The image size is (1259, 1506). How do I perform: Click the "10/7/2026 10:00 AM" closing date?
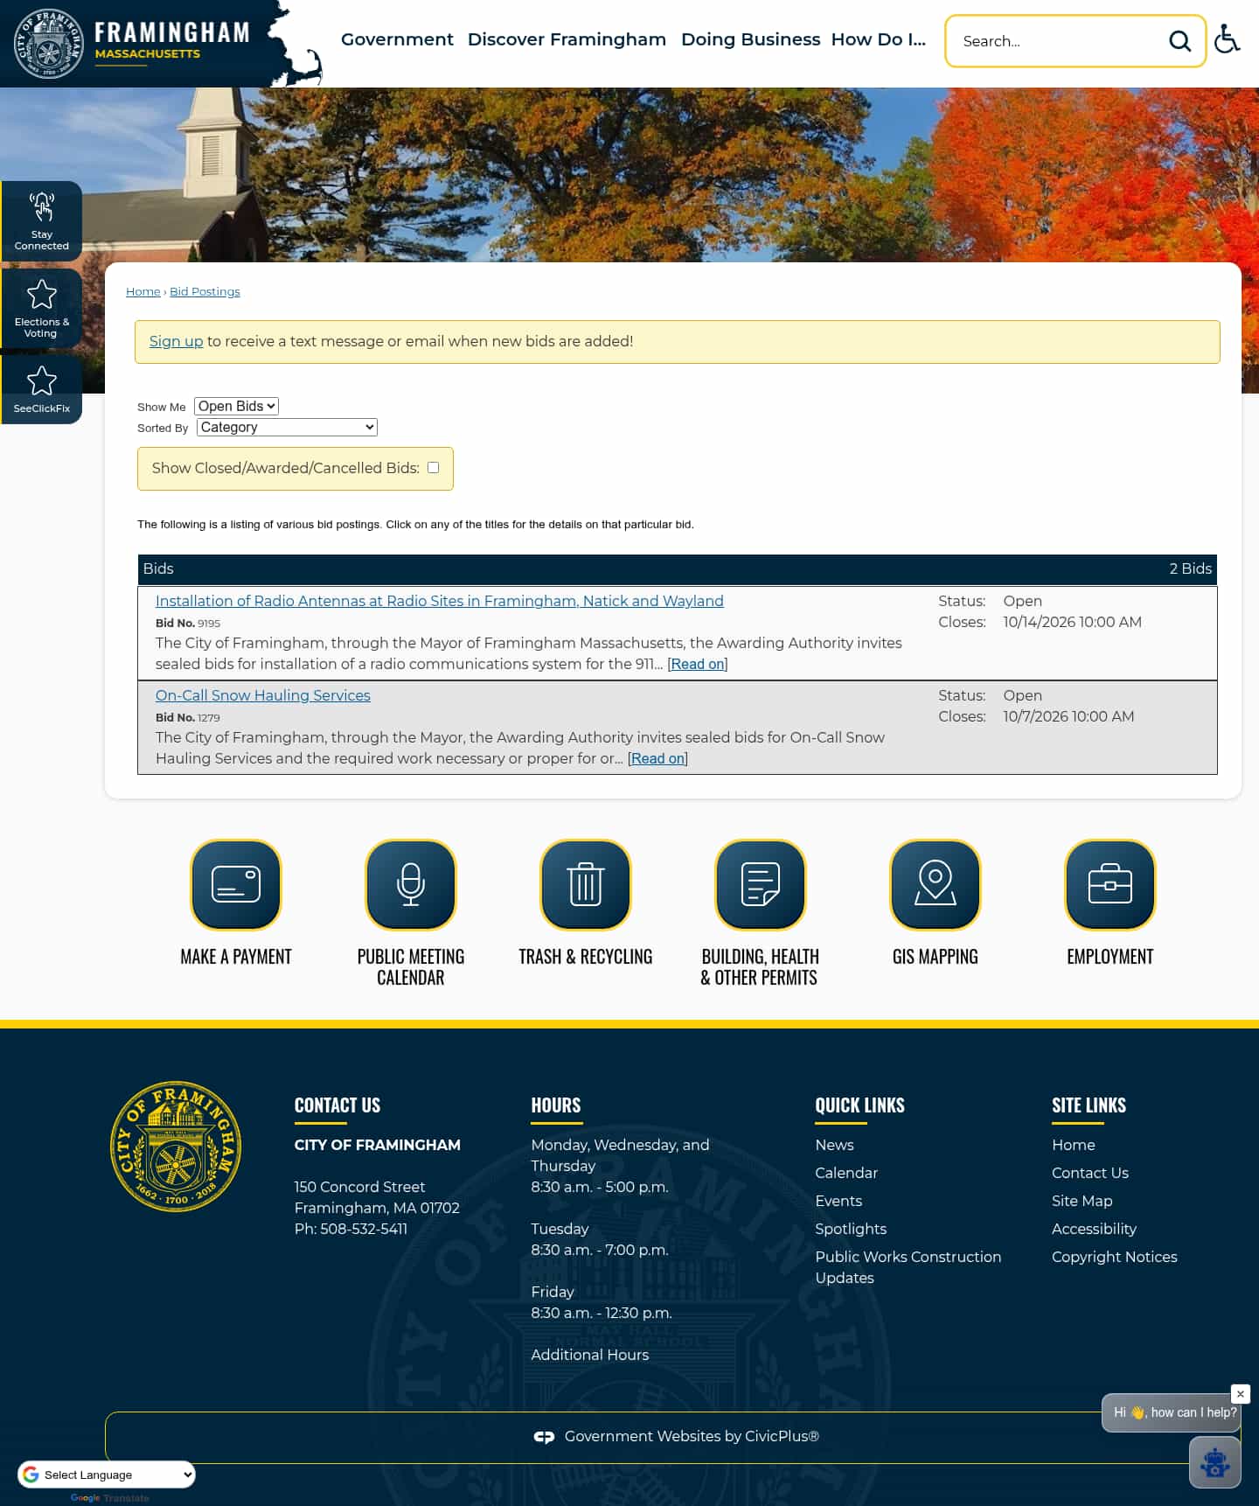click(x=1069, y=716)
